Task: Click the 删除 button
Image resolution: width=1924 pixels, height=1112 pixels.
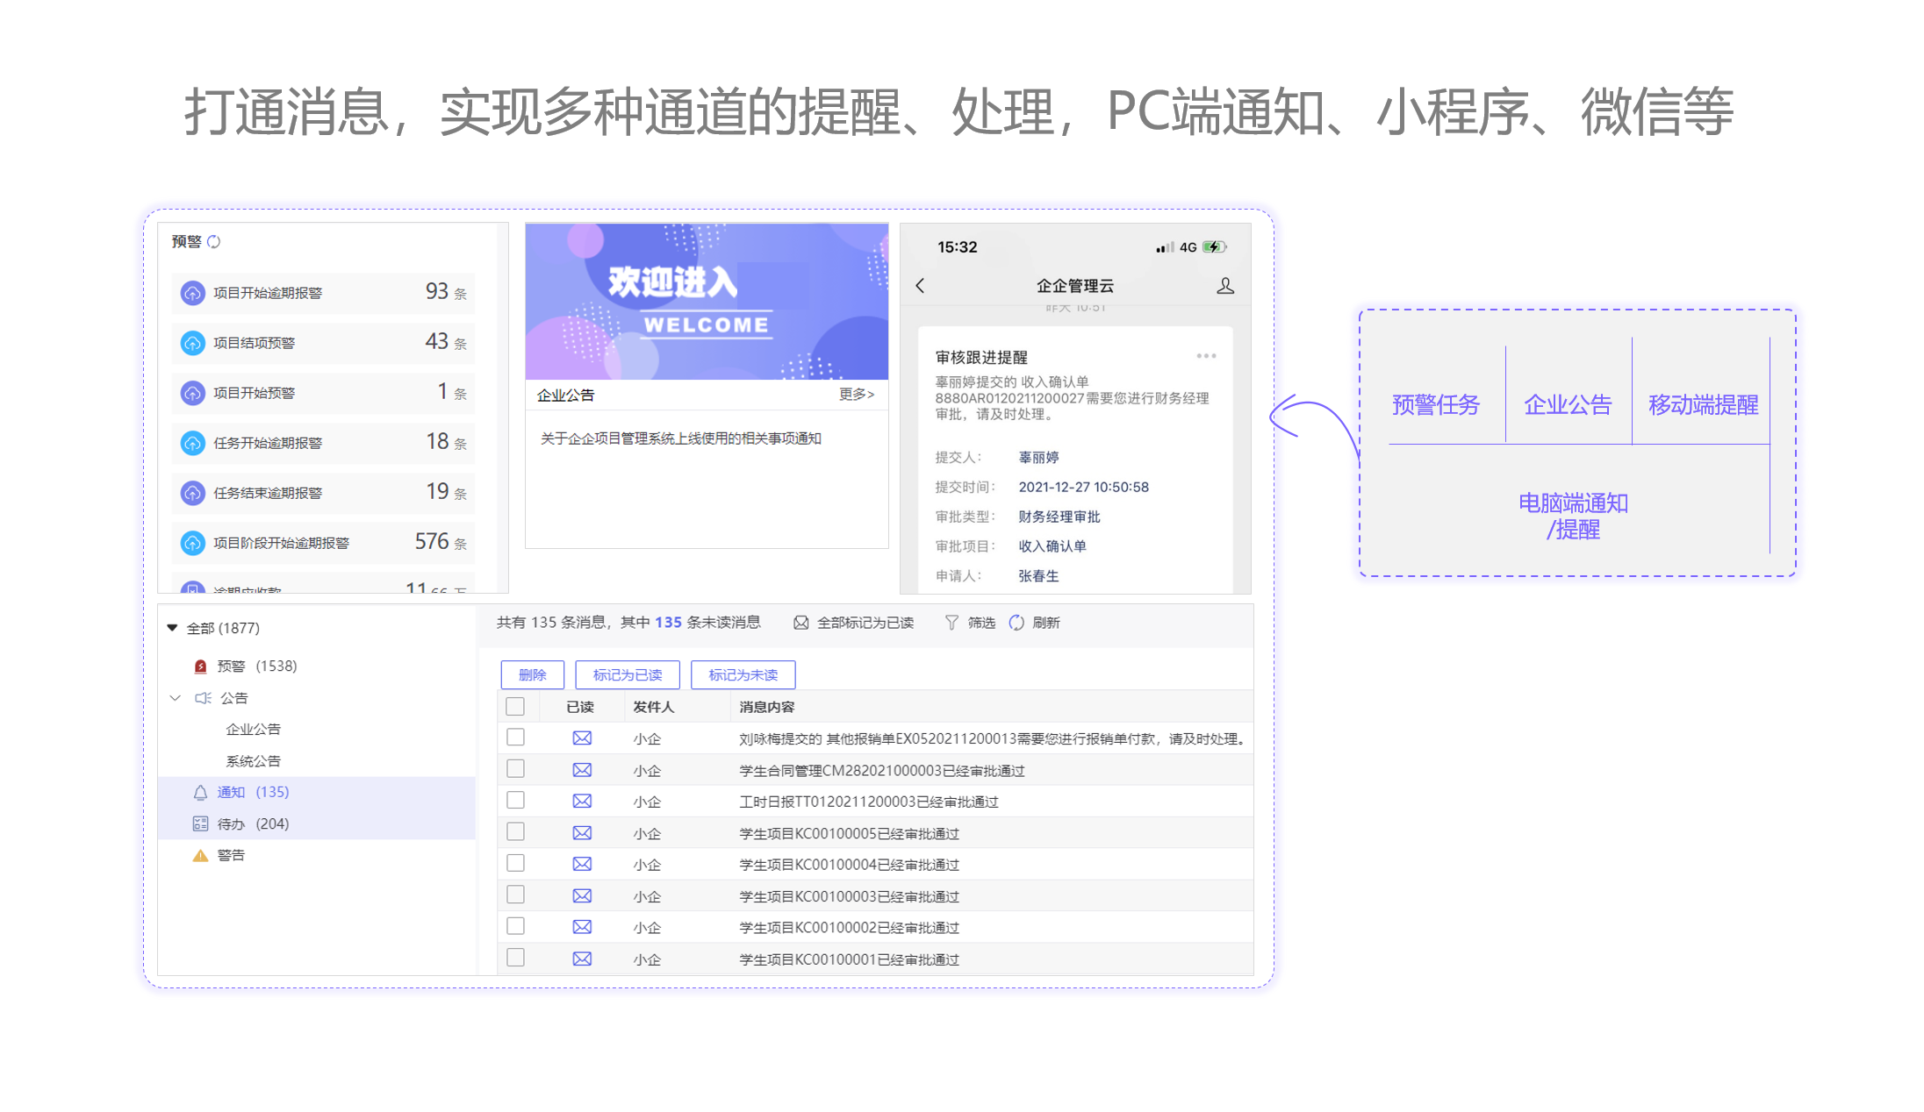Action: pyautogui.click(x=532, y=675)
